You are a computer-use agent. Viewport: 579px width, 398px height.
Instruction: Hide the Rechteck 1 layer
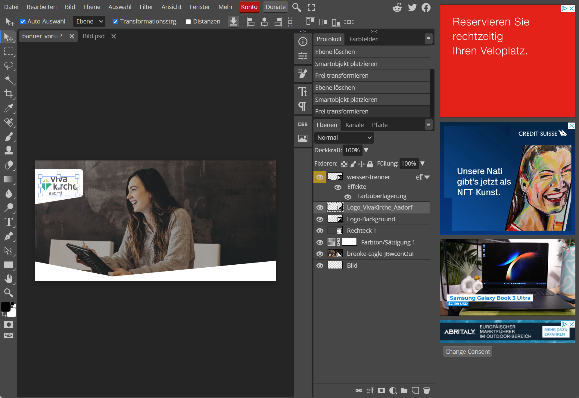pos(320,231)
